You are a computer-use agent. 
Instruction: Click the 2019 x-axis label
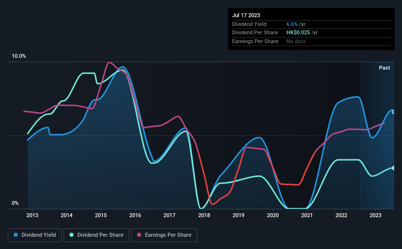tap(238, 215)
